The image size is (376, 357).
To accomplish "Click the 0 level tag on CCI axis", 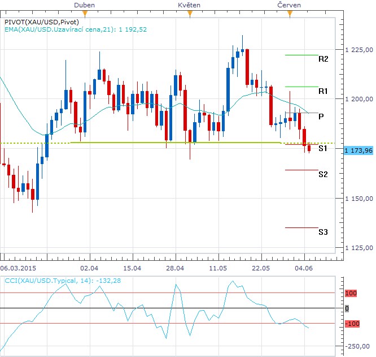I will coord(347,308).
